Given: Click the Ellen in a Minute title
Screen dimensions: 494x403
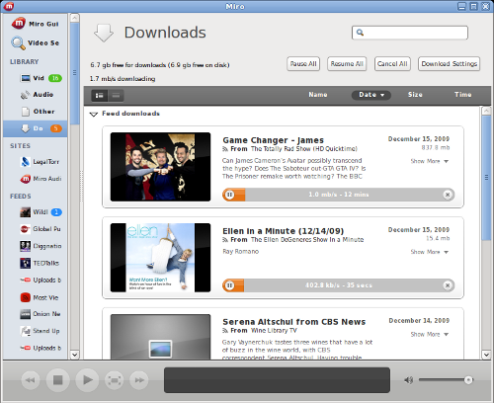Looking at the screenshot, I should click(284, 231).
